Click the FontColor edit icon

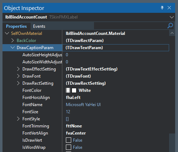(x=68, y=90)
